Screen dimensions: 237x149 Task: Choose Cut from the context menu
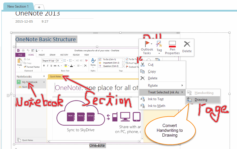point(151,65)
